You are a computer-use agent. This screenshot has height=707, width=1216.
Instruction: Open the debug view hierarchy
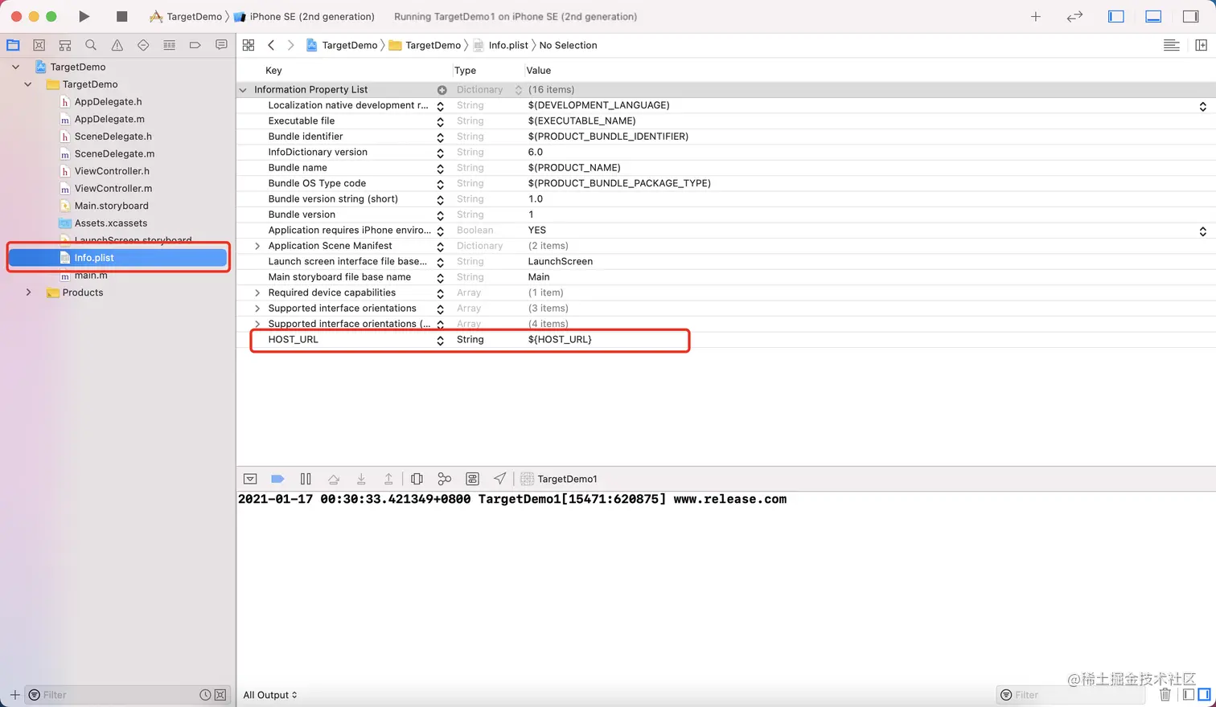click(417, 479)
